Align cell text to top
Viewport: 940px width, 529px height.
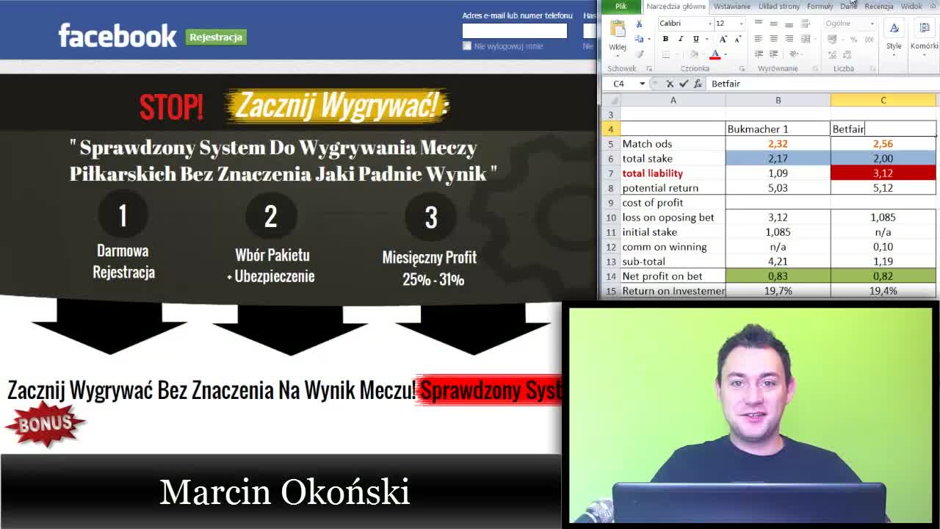[x=759, y=22]
